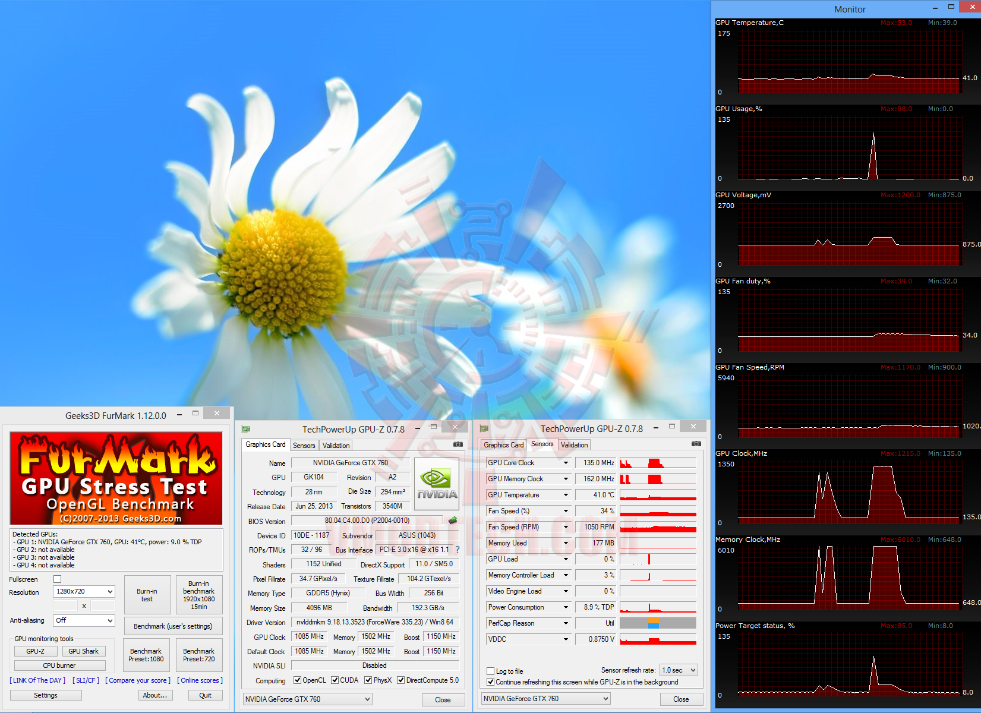Enable the Fullscreen checkbox in FurMark
This screenshot has height=713, width=981.
click(x=58, y=579)
